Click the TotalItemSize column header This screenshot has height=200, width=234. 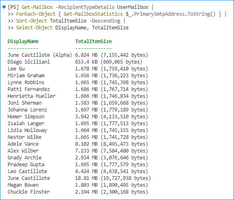pos(94,41)
